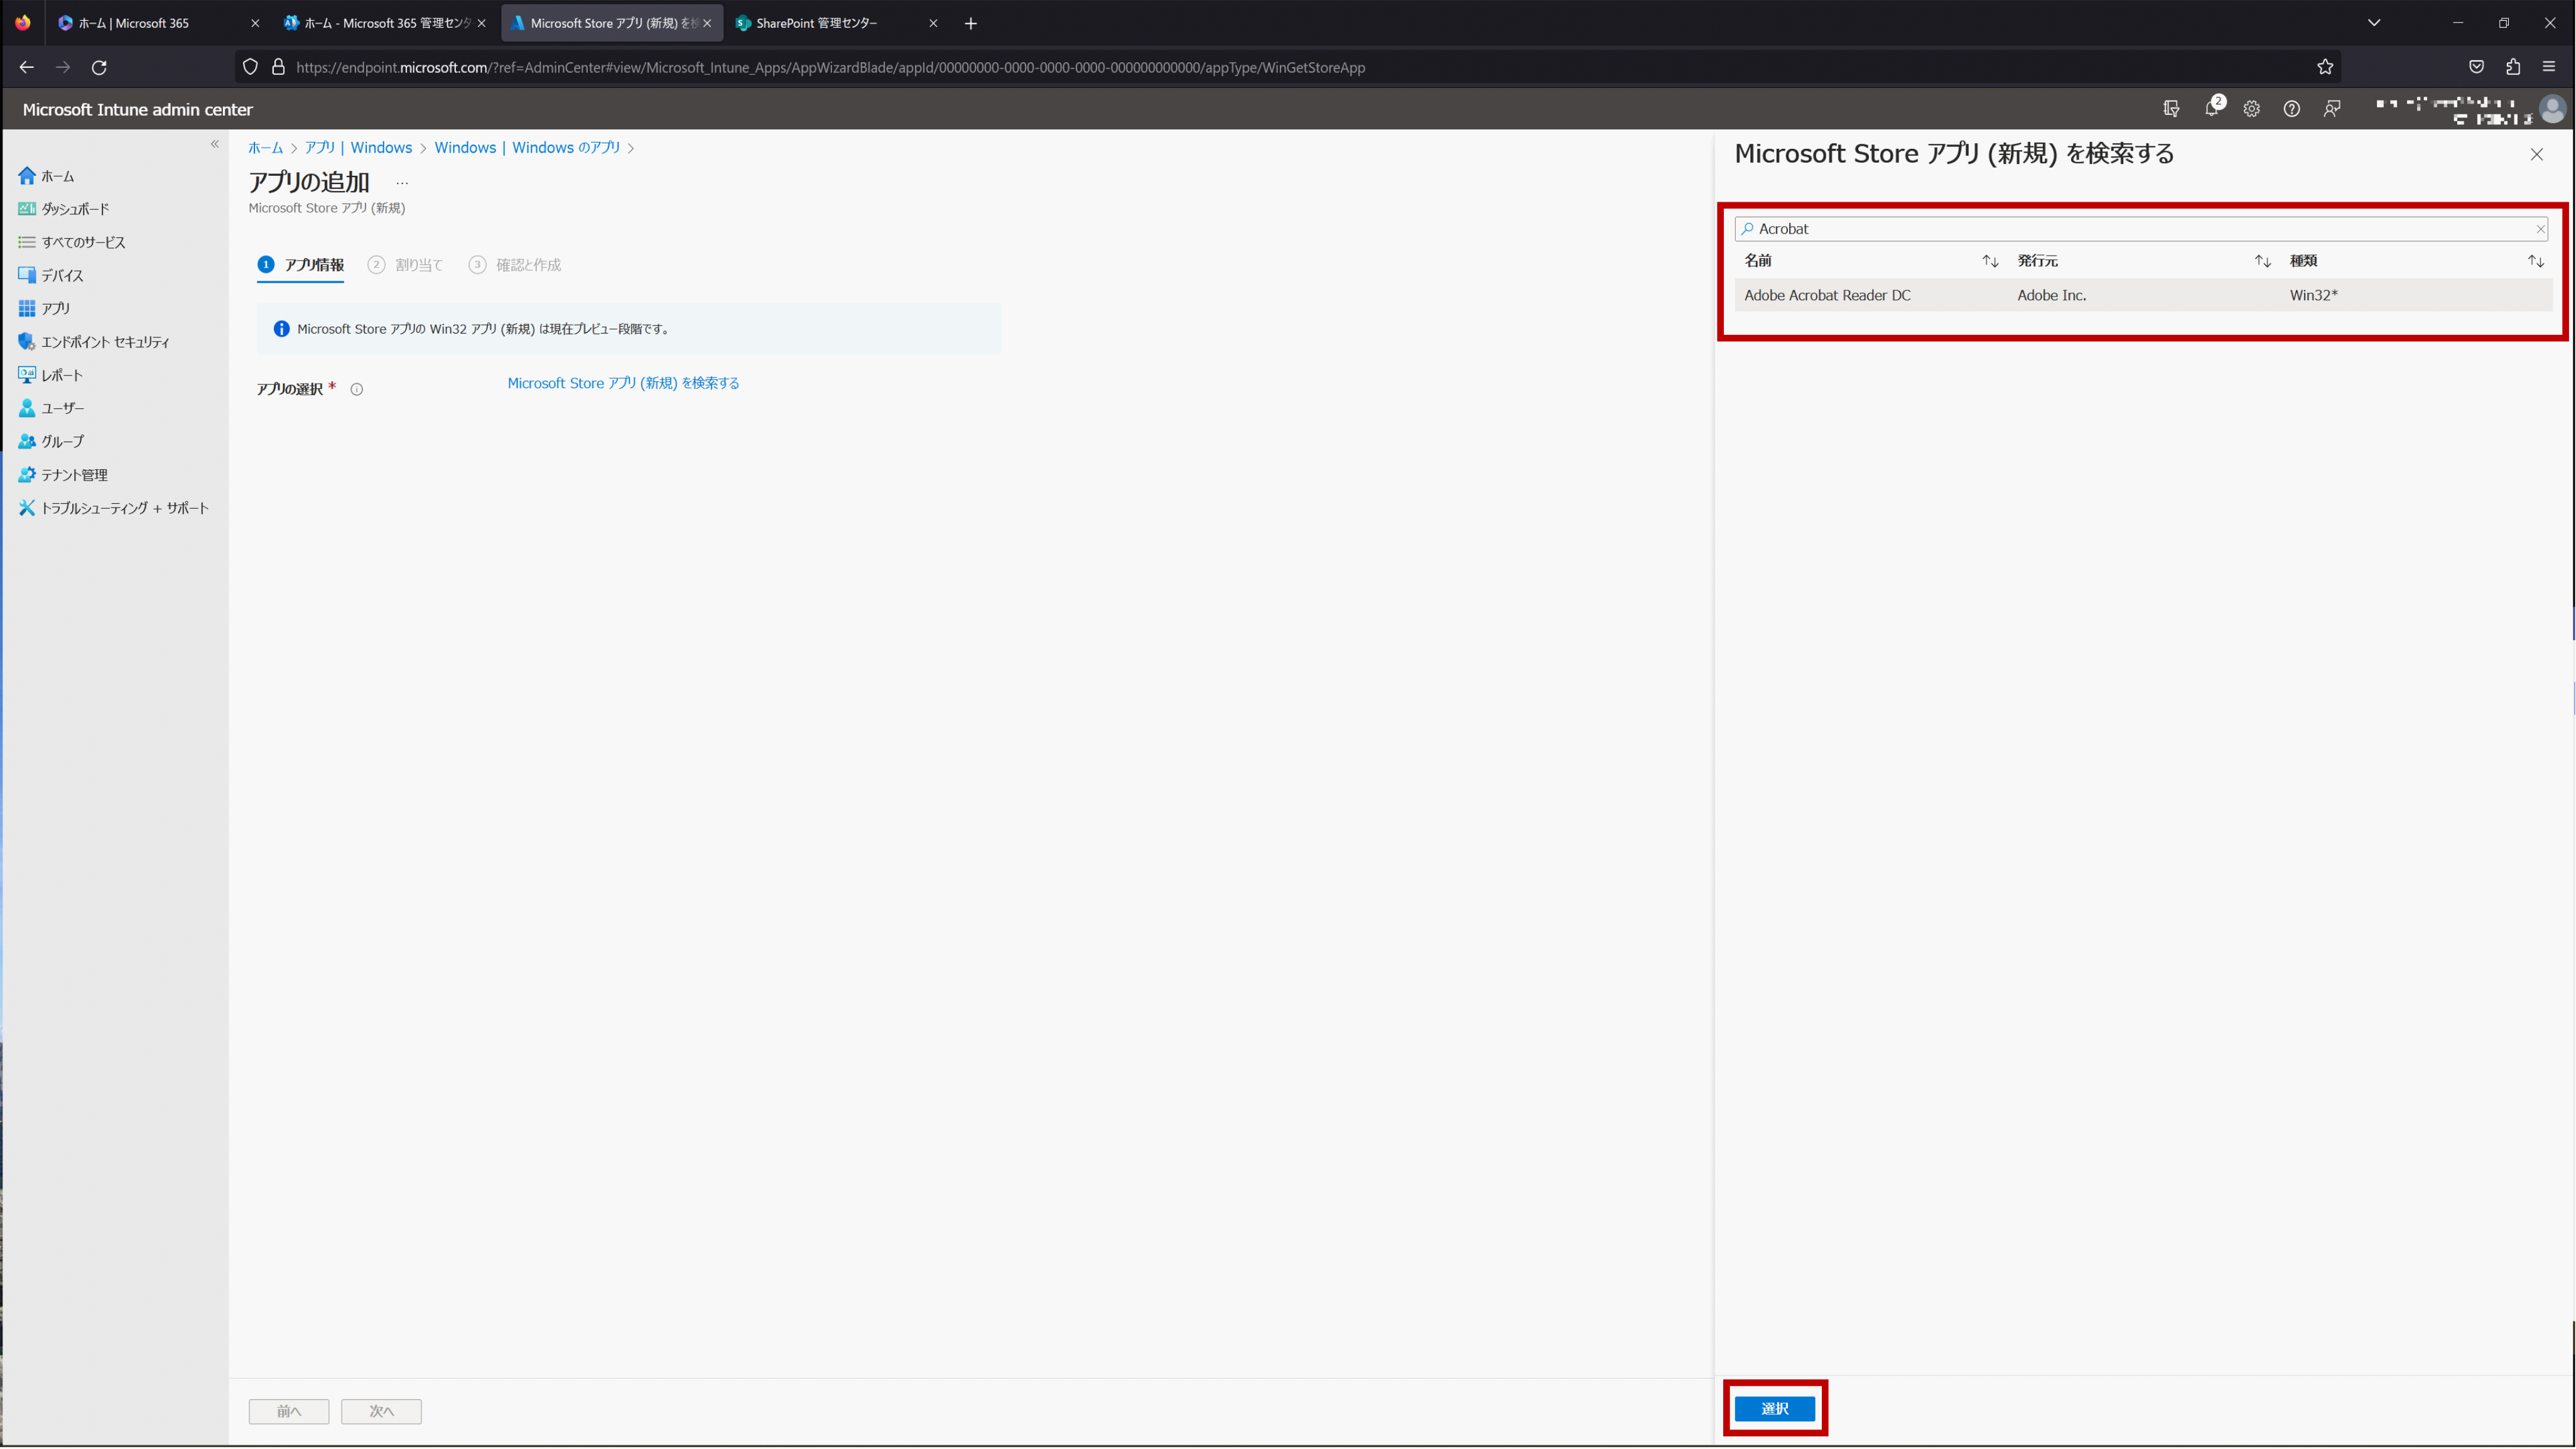This screenshot has height=1449, width=2576.
Task: Switch to the アプリ情報 step tab
Action: click(x=301, y=265)
